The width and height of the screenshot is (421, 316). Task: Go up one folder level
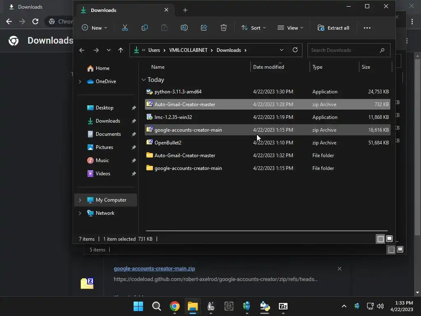pos(120,50)
